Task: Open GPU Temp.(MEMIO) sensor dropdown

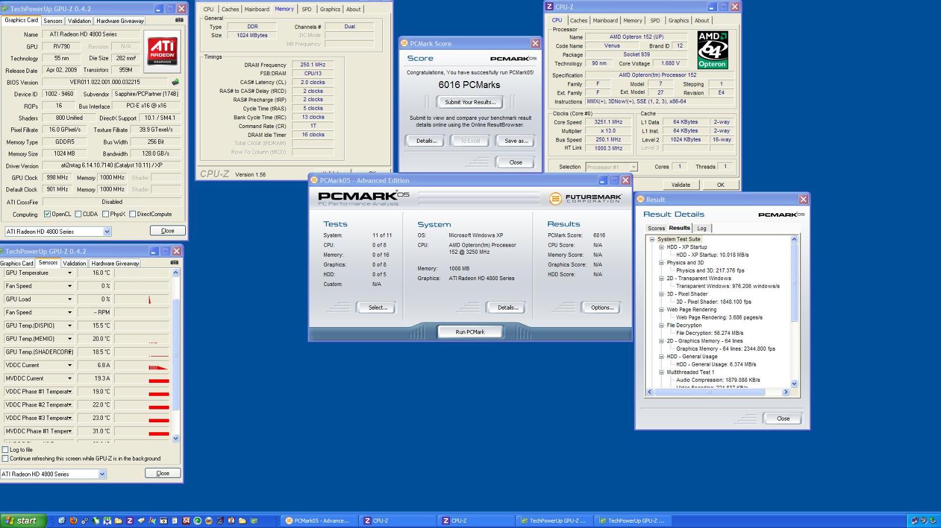Action: (x=69, y=339)
